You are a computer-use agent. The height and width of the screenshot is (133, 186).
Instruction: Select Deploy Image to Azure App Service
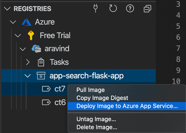click(x=127, y=106)
